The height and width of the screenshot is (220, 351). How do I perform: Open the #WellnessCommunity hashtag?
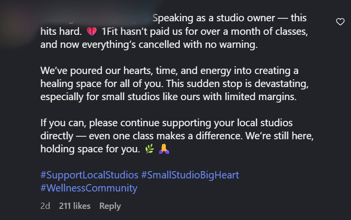coord(89,188)
